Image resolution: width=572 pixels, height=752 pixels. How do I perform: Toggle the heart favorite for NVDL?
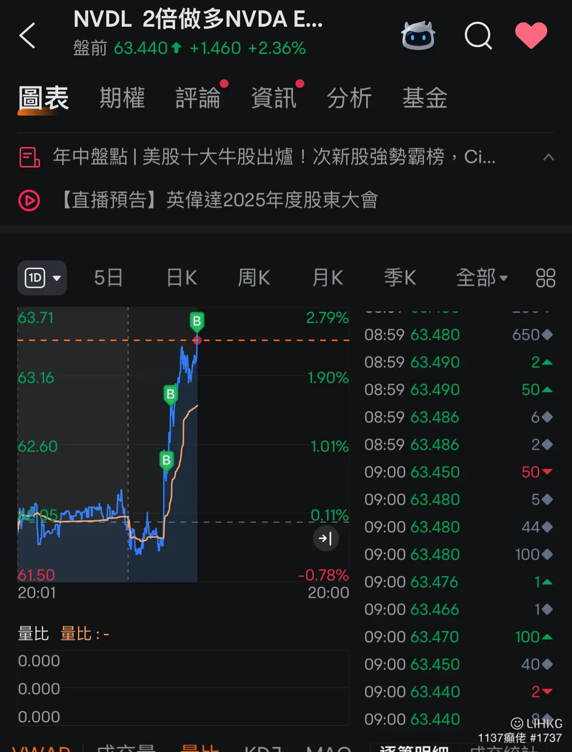[531, 35]
